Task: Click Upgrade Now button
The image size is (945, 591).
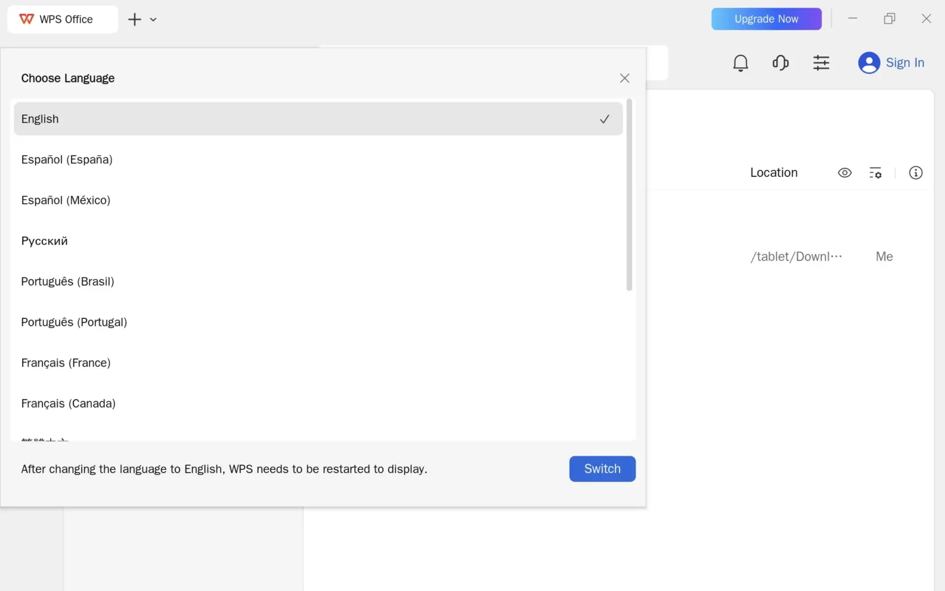Action: click(766, 19)
